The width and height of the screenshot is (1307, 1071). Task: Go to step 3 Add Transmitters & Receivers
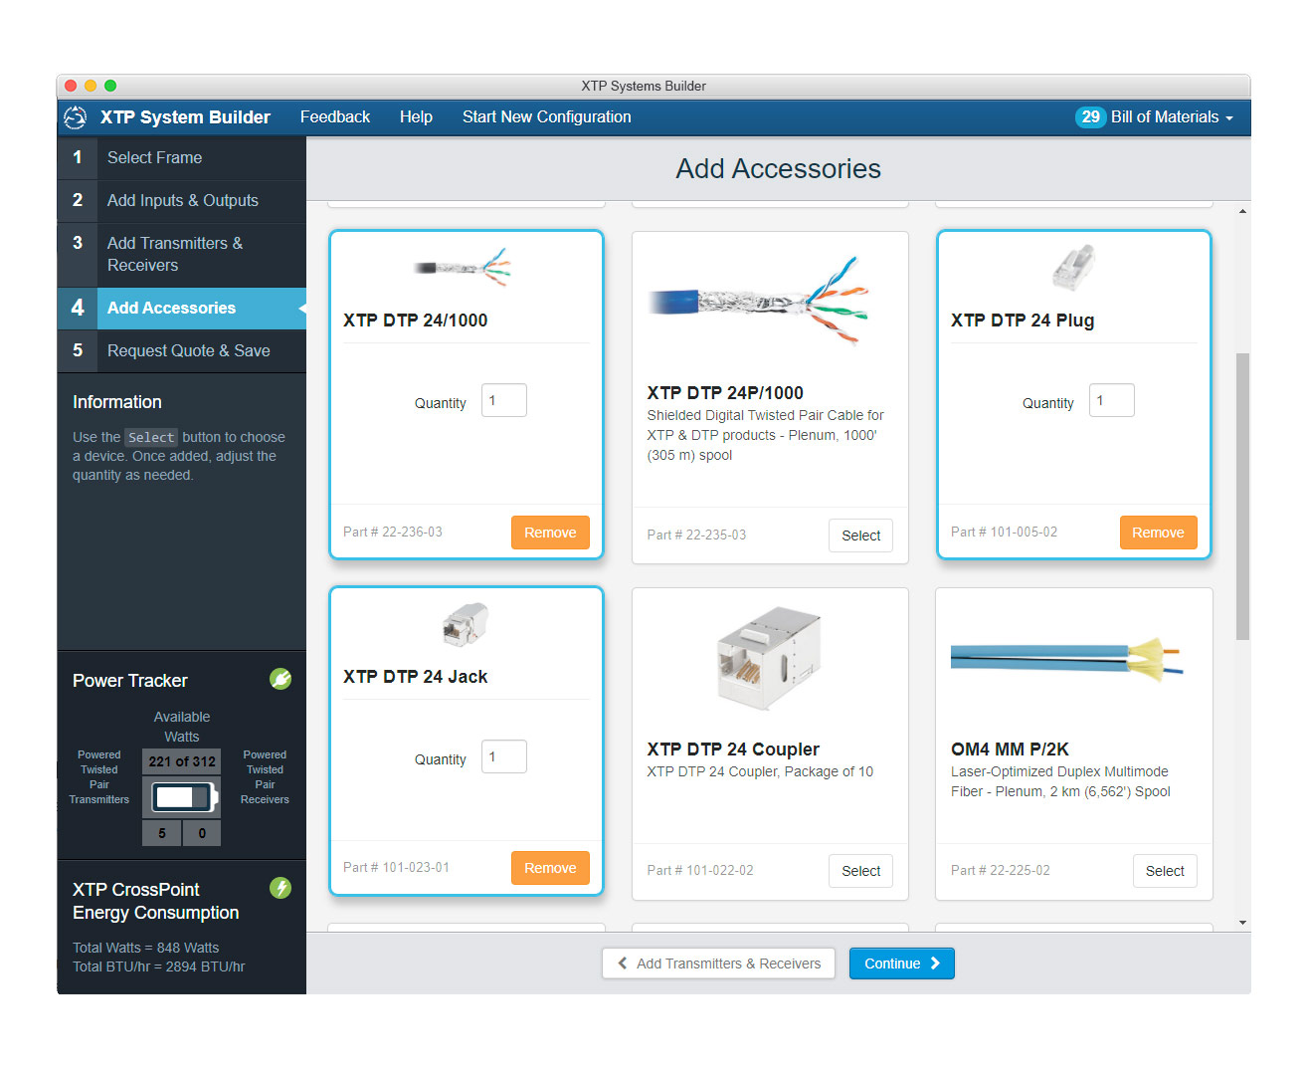[x=182, y=254]
